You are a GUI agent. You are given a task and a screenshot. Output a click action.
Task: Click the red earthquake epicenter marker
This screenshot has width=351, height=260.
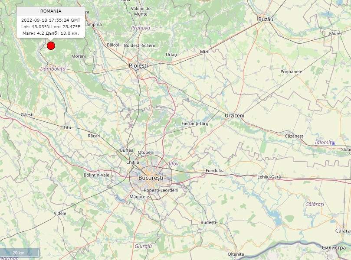51,46
